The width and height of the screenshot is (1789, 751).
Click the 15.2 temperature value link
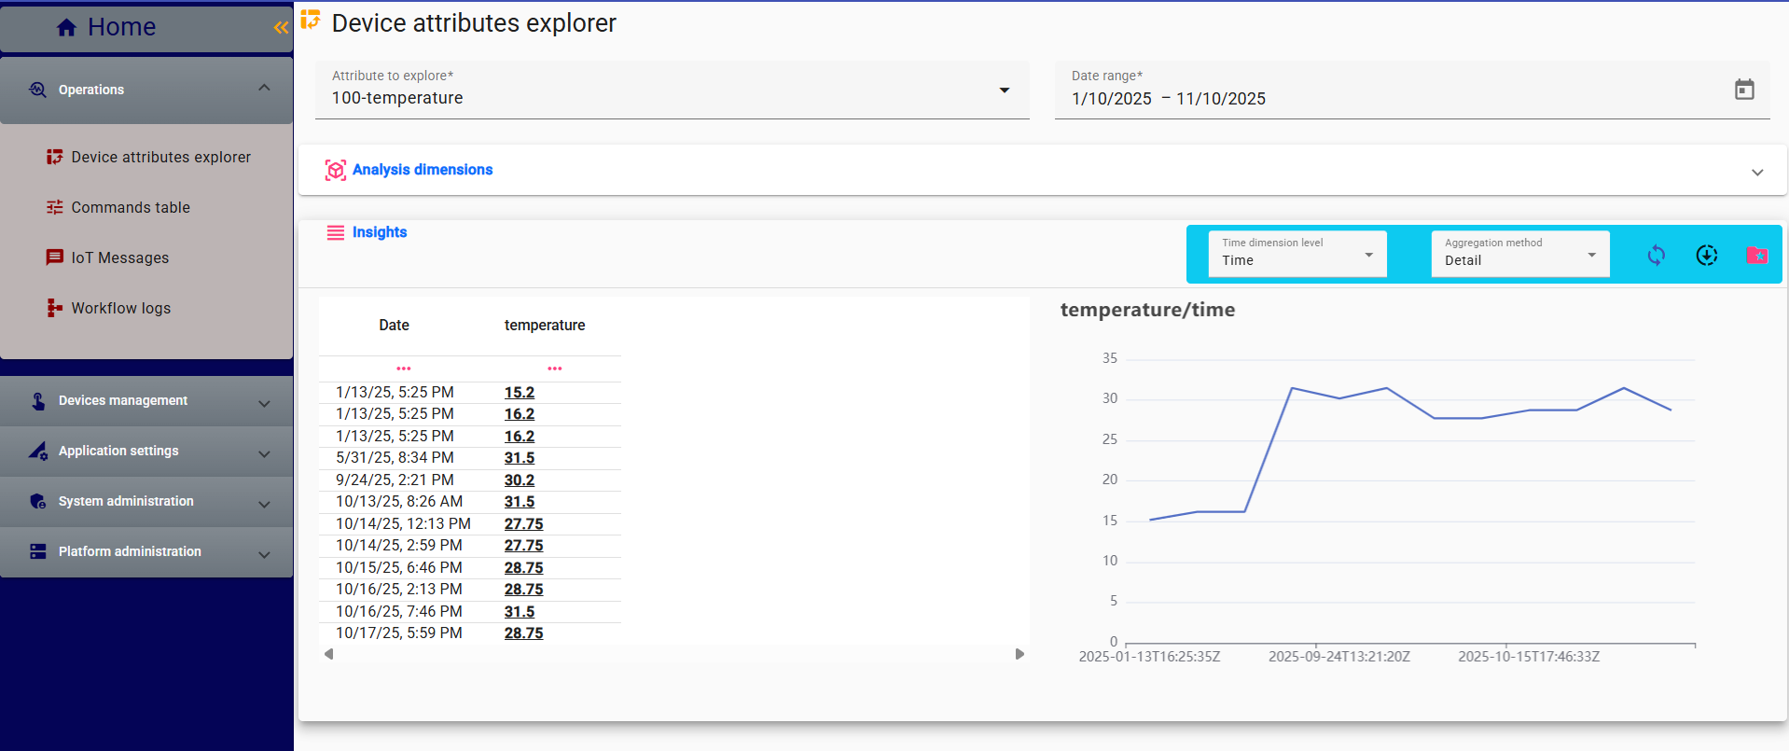pyautogui.click(x=520, y=393)
